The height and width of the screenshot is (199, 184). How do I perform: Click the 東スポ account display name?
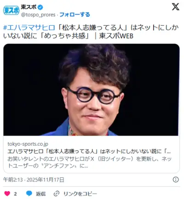coord(29,7)
